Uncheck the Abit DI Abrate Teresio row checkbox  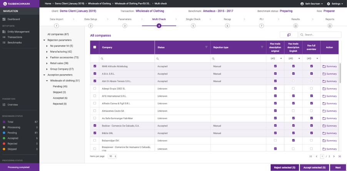point(95,81)
